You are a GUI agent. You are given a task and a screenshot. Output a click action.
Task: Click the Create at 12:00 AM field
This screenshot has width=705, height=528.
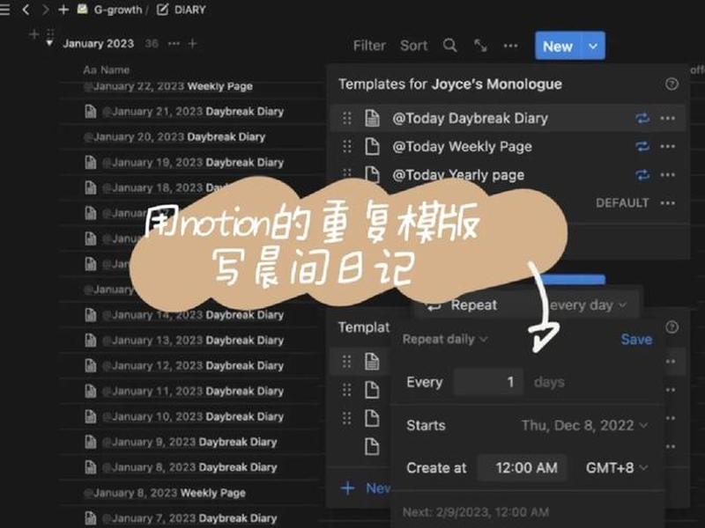point(523,468)
